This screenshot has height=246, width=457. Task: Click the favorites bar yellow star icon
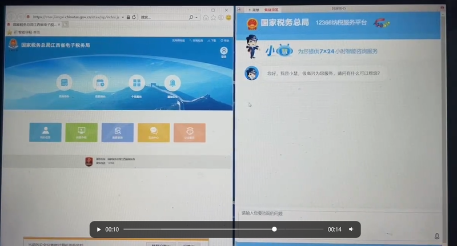10,32
